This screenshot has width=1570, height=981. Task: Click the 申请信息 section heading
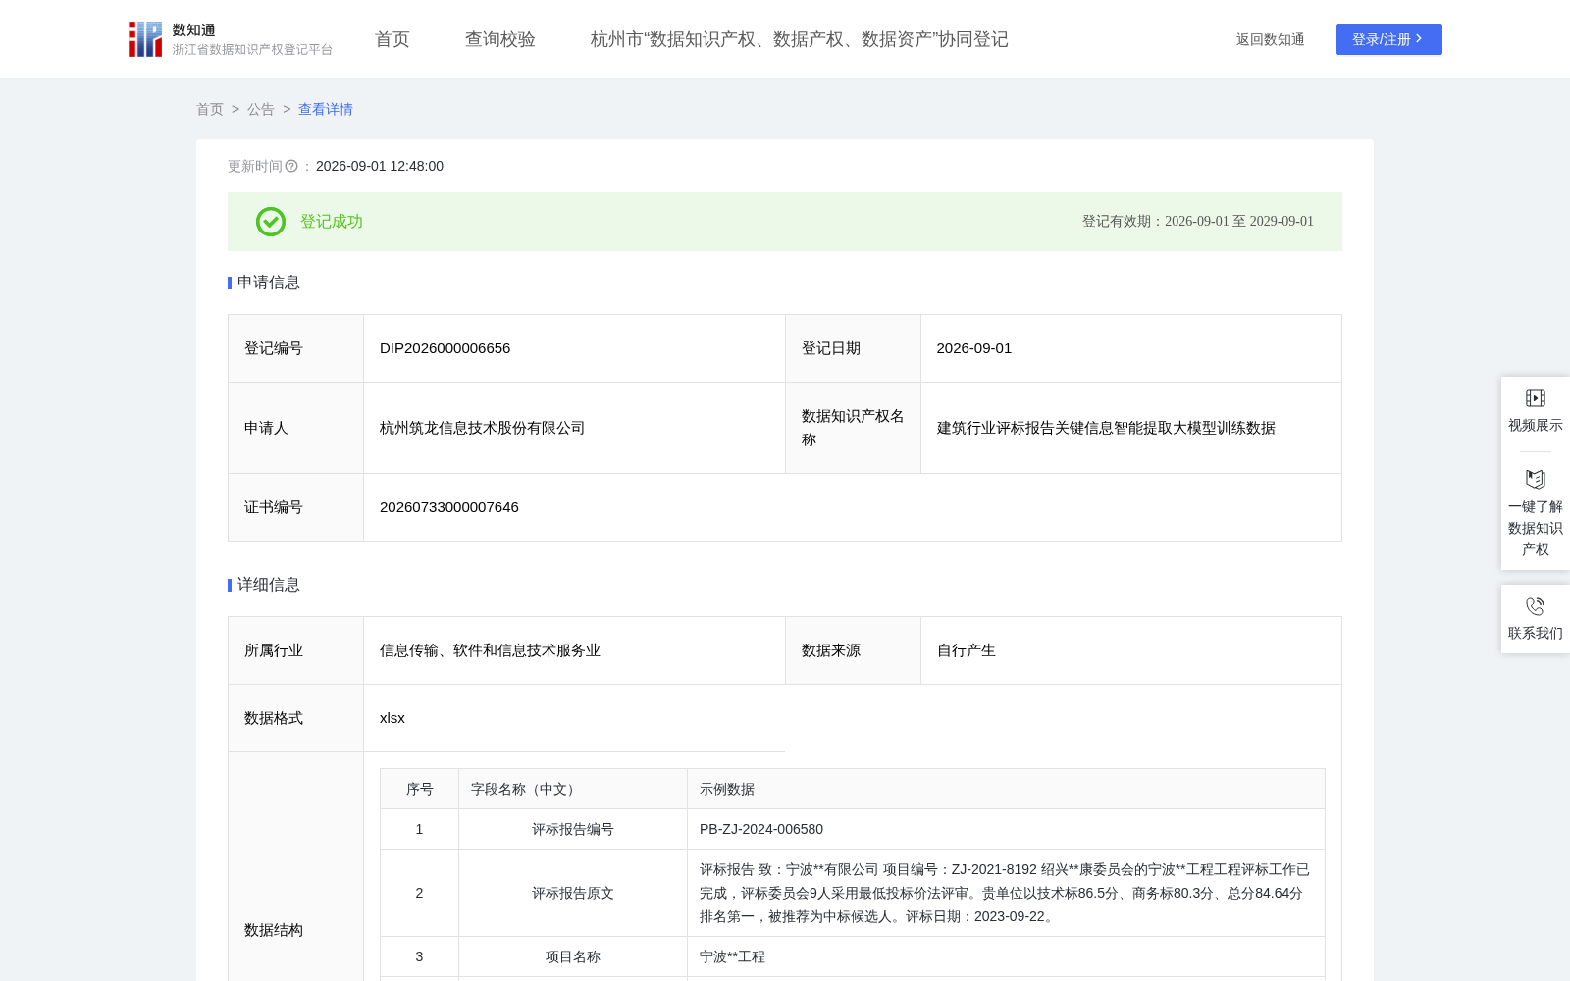[268, 283]
